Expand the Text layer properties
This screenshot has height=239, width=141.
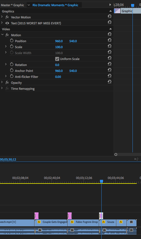[x=2, y=23]
